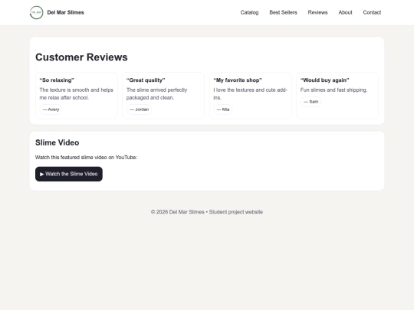Select the Reviews nav item

pyautogui.click(x=317, y=12)
